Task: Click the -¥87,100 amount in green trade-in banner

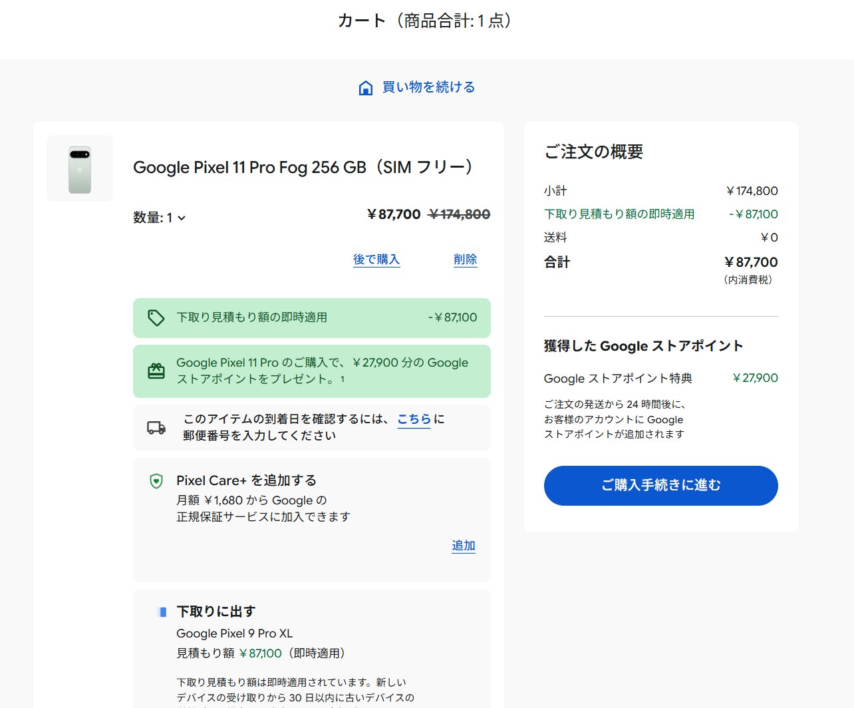Action: point(453,317)
